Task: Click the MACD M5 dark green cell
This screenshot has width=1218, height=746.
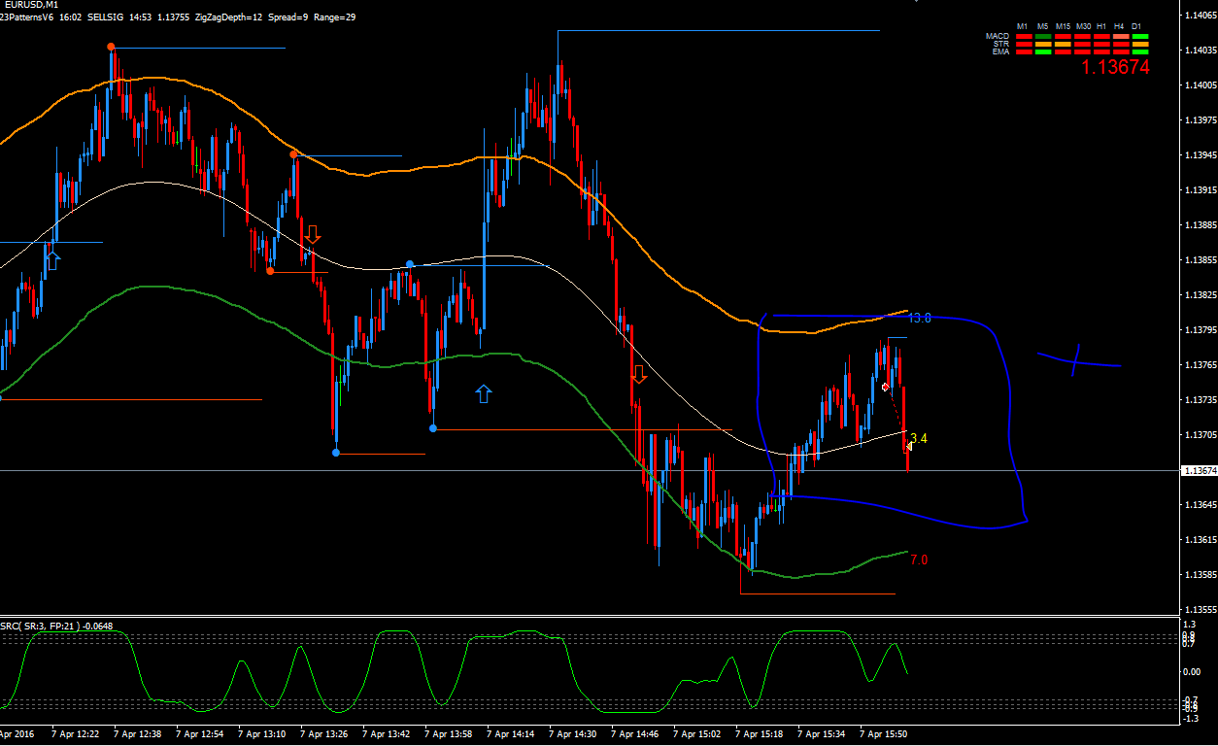Action: (1043, 36)
